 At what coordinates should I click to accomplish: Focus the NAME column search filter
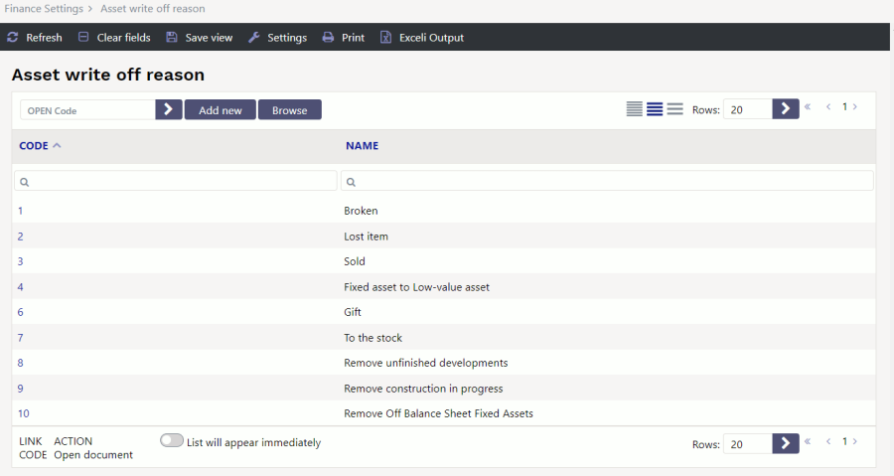(x=607, y=181)
